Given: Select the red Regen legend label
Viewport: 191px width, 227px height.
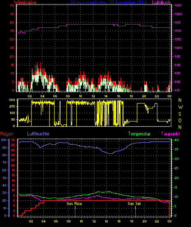Looking at the screenshot, I should pyautogui.click(x=7, y=134).
